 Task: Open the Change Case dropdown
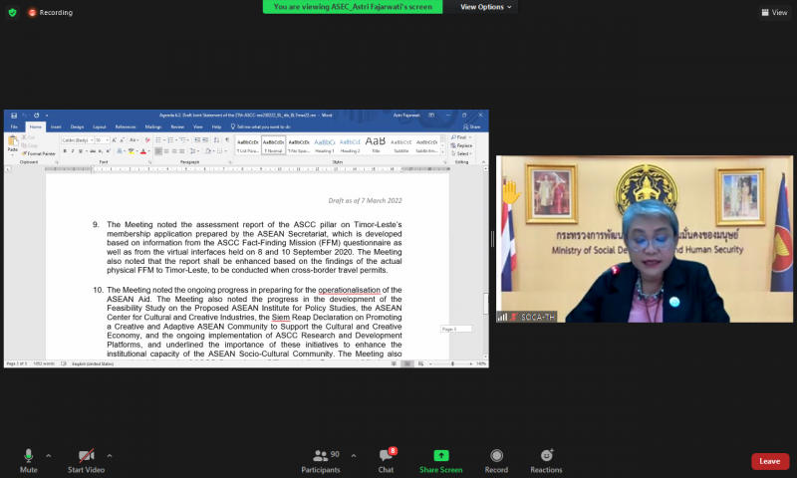click(133, 139)
